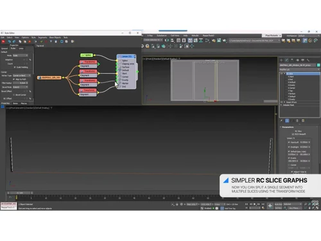Open the Options menu in Style Editor
The height and width of the screenshot is (241, 321).
click(25, 37)
